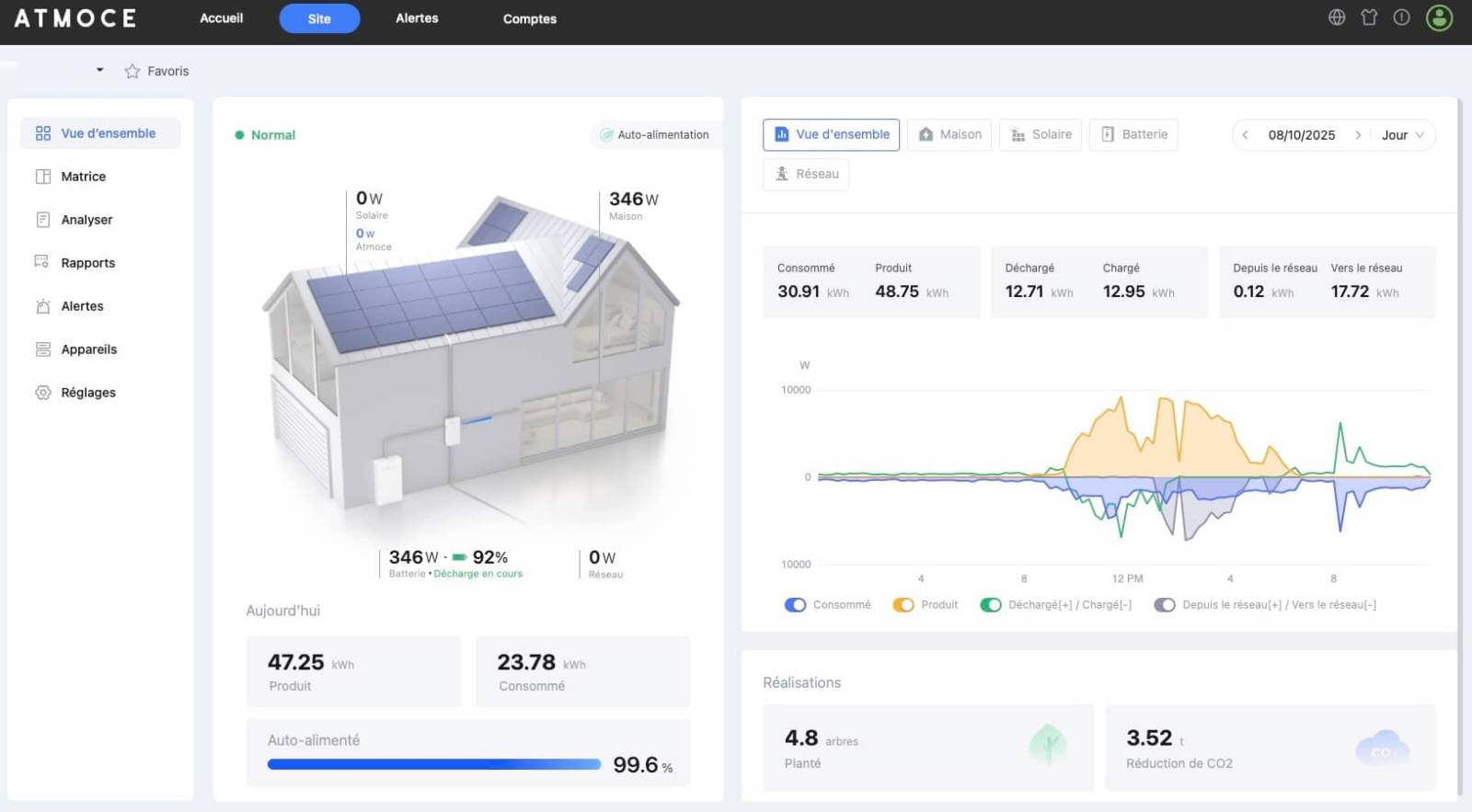
Task: Click the green user profile avatar
Action: pos(1439,17)
